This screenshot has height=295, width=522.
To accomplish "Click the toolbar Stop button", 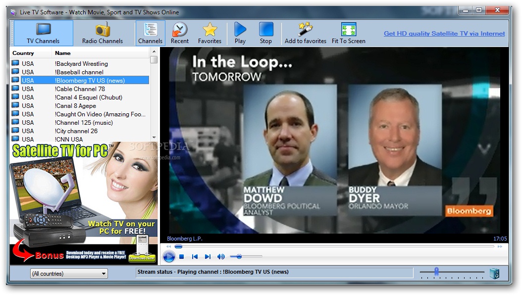I will pos(265,33).
